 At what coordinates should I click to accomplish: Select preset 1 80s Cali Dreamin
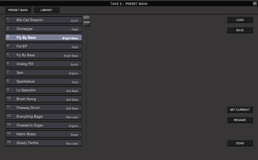(x=43, y=20)
